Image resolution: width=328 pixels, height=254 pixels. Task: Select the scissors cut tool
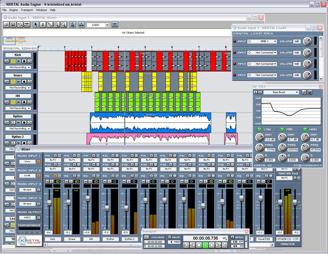point(43,25)
